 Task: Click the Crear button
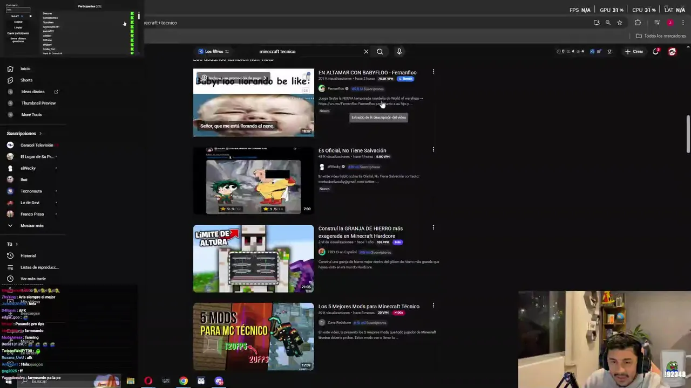(x=634, y=52)
